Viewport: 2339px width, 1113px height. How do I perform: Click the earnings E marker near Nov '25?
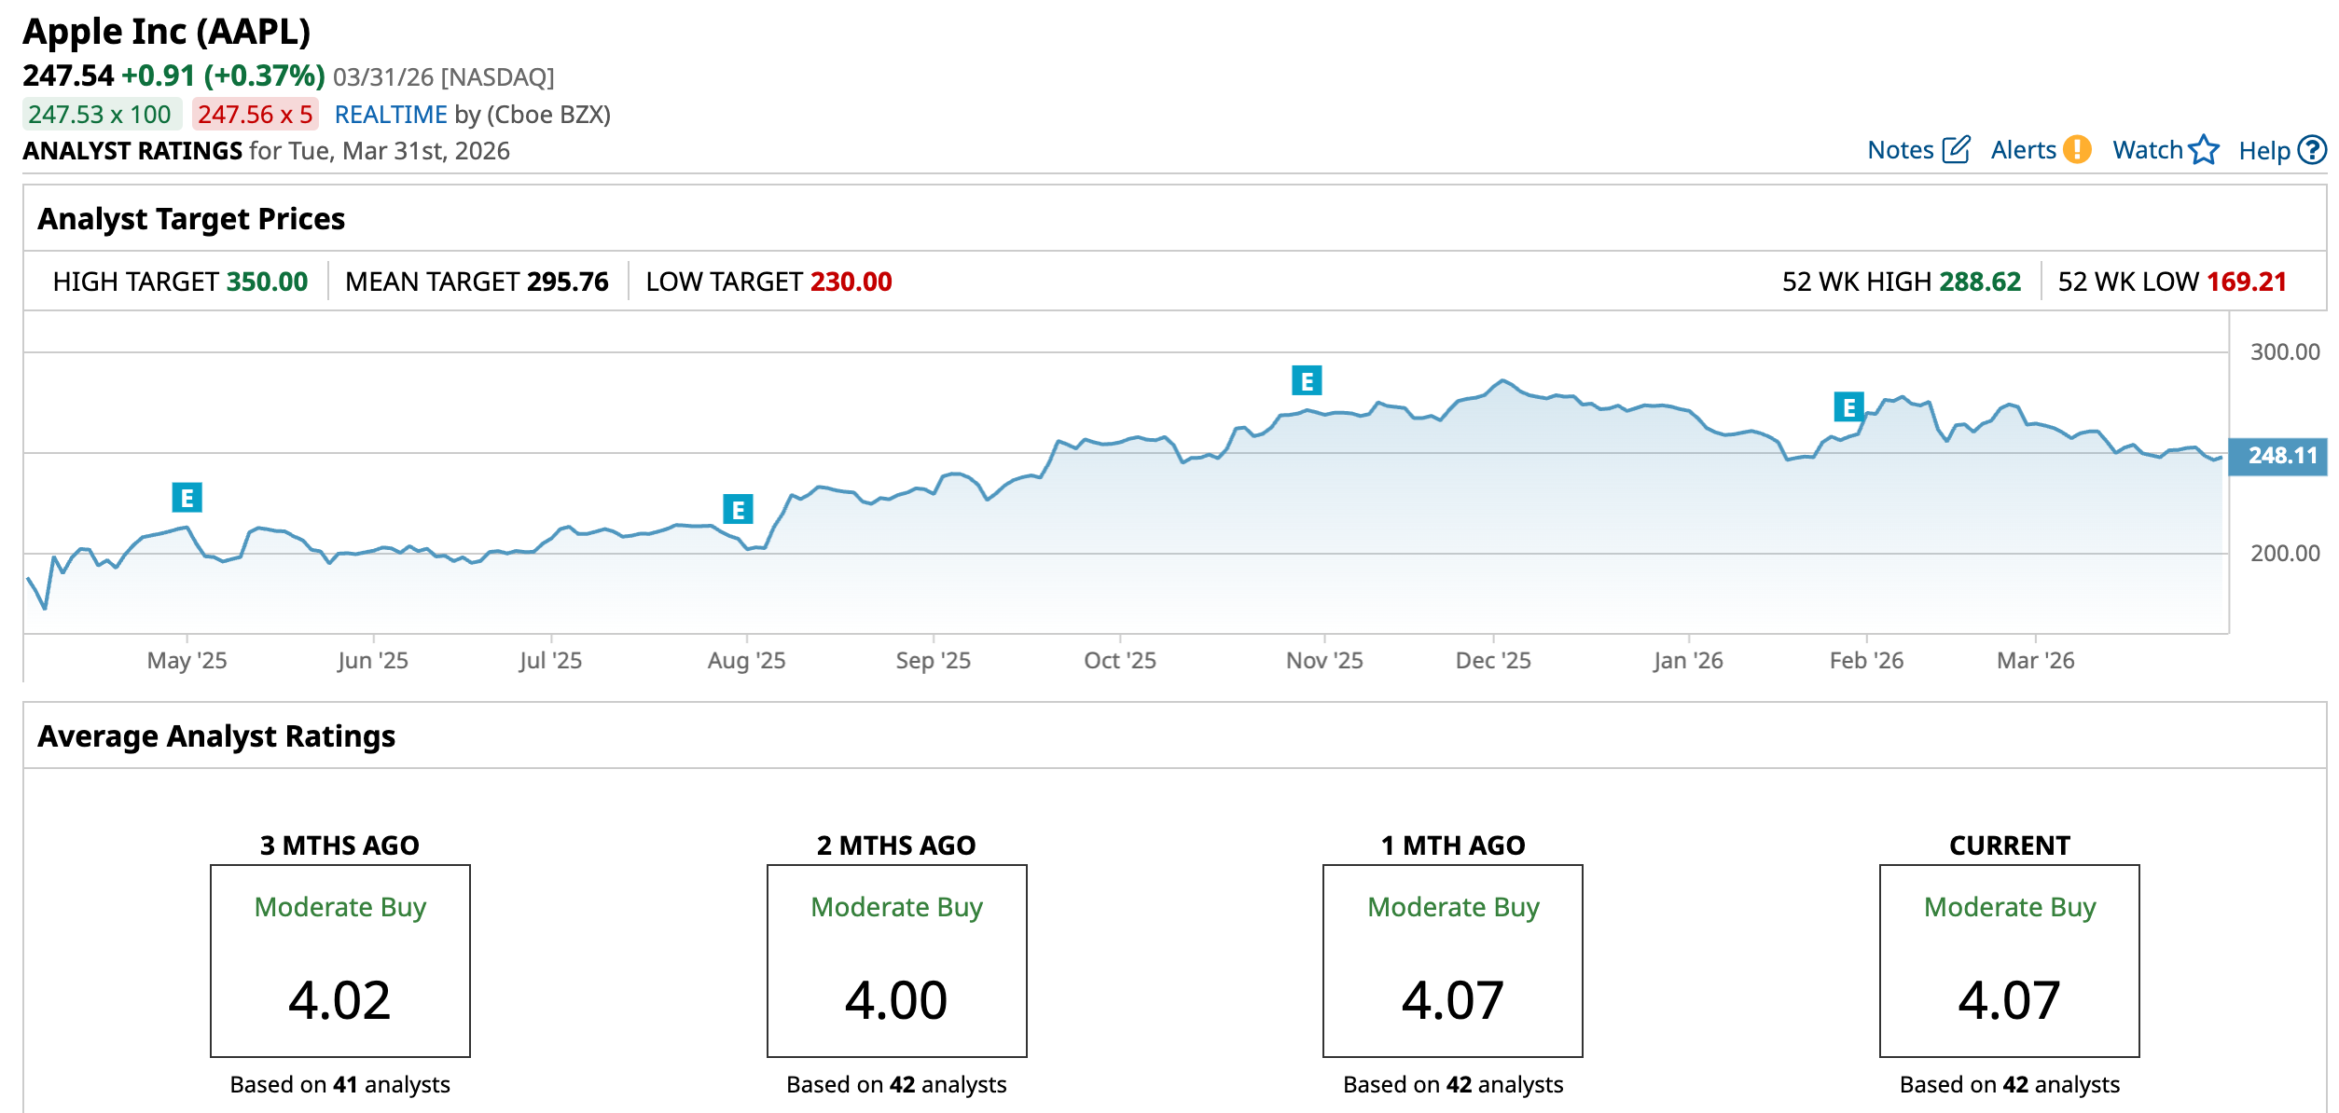point(1307,380)
